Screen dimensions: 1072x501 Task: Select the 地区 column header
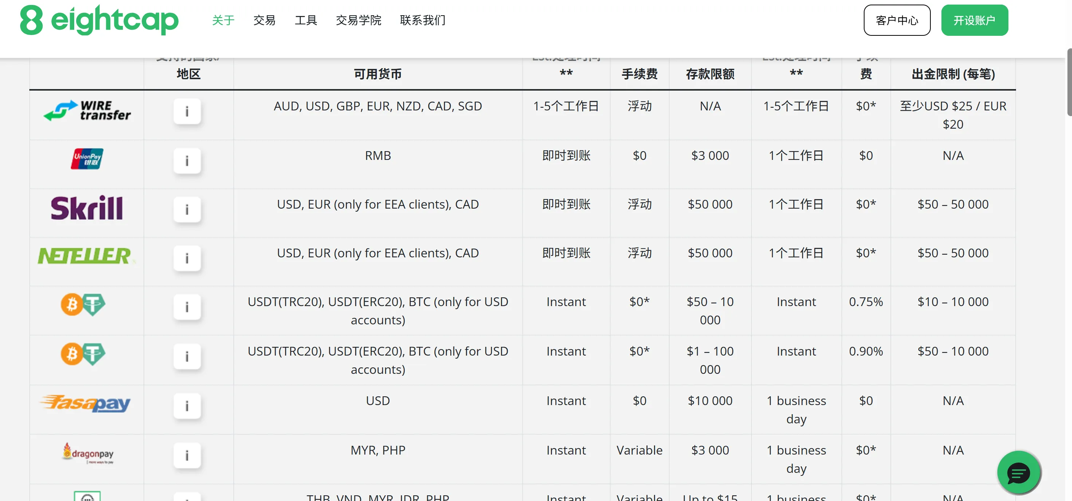(x=188, y=74)
